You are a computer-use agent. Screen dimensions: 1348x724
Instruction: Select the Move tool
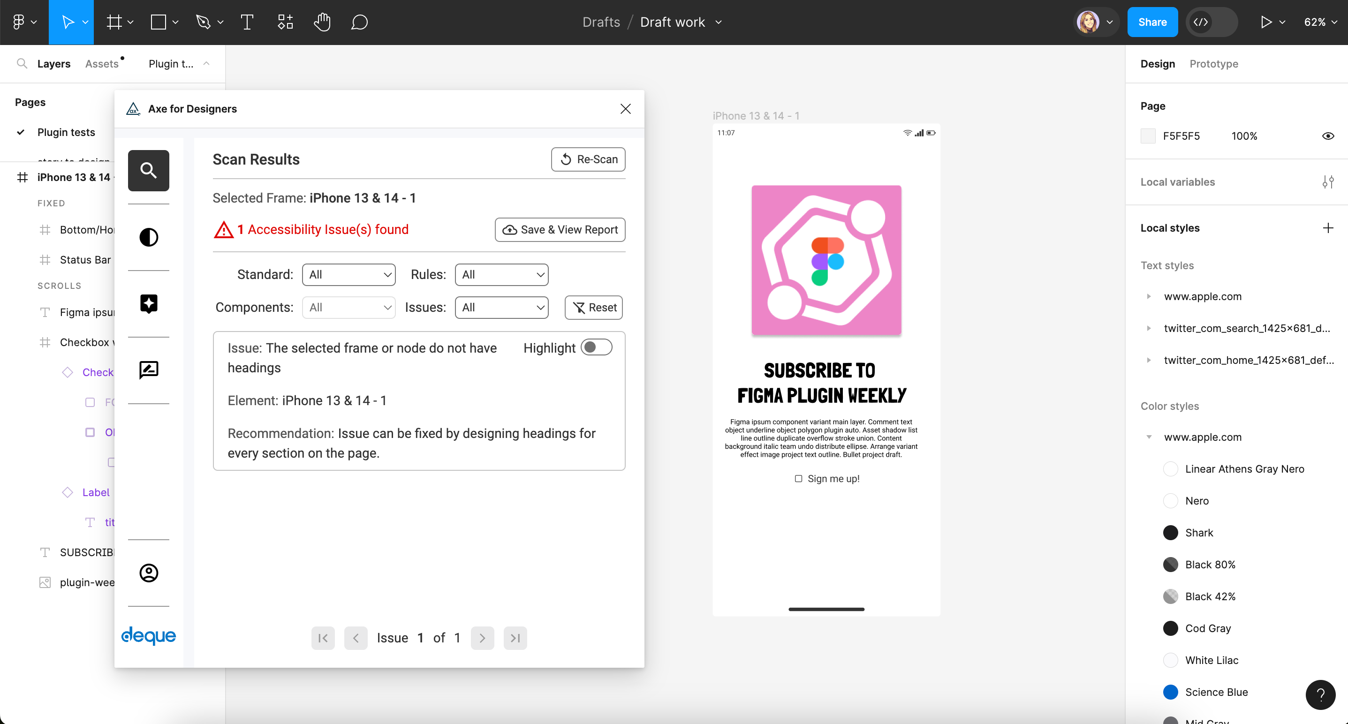(68, 22)
